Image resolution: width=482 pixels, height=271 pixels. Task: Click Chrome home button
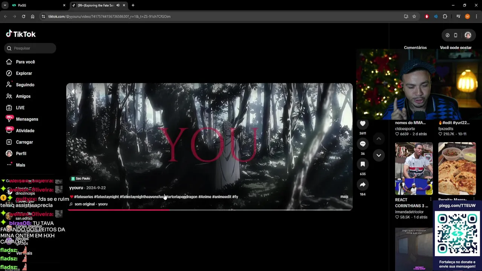click(32, 17)
